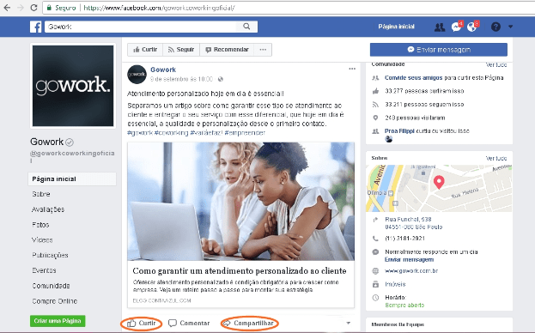
Task: Toggle the page Curtir button
Action: 145,50
